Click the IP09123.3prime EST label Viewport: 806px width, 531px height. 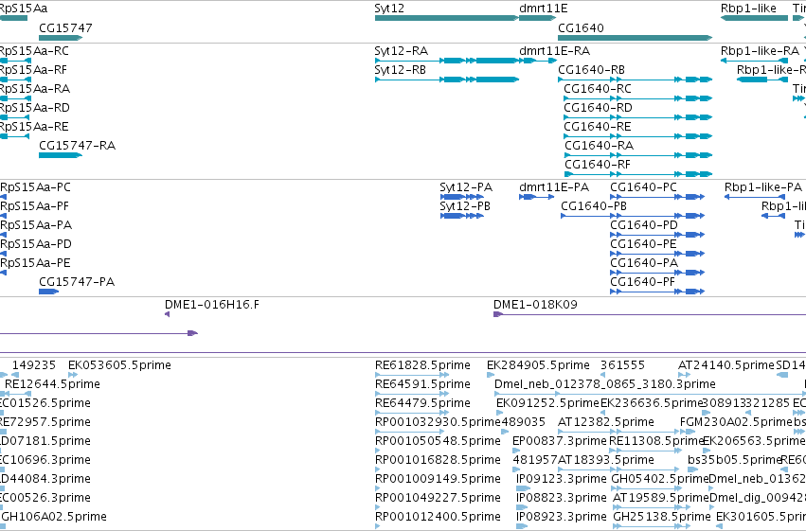click(562, 479)
